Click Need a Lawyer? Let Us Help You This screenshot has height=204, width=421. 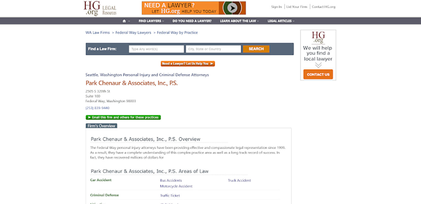point(188,64)
